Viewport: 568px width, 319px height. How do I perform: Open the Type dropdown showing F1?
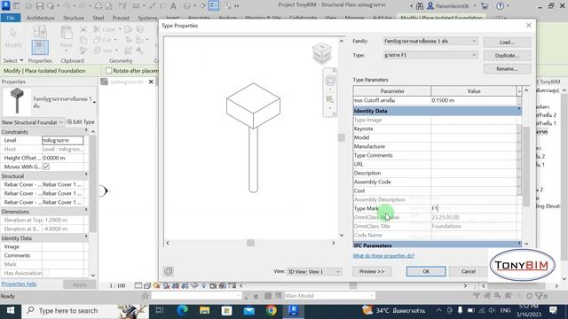pos(430,55)
